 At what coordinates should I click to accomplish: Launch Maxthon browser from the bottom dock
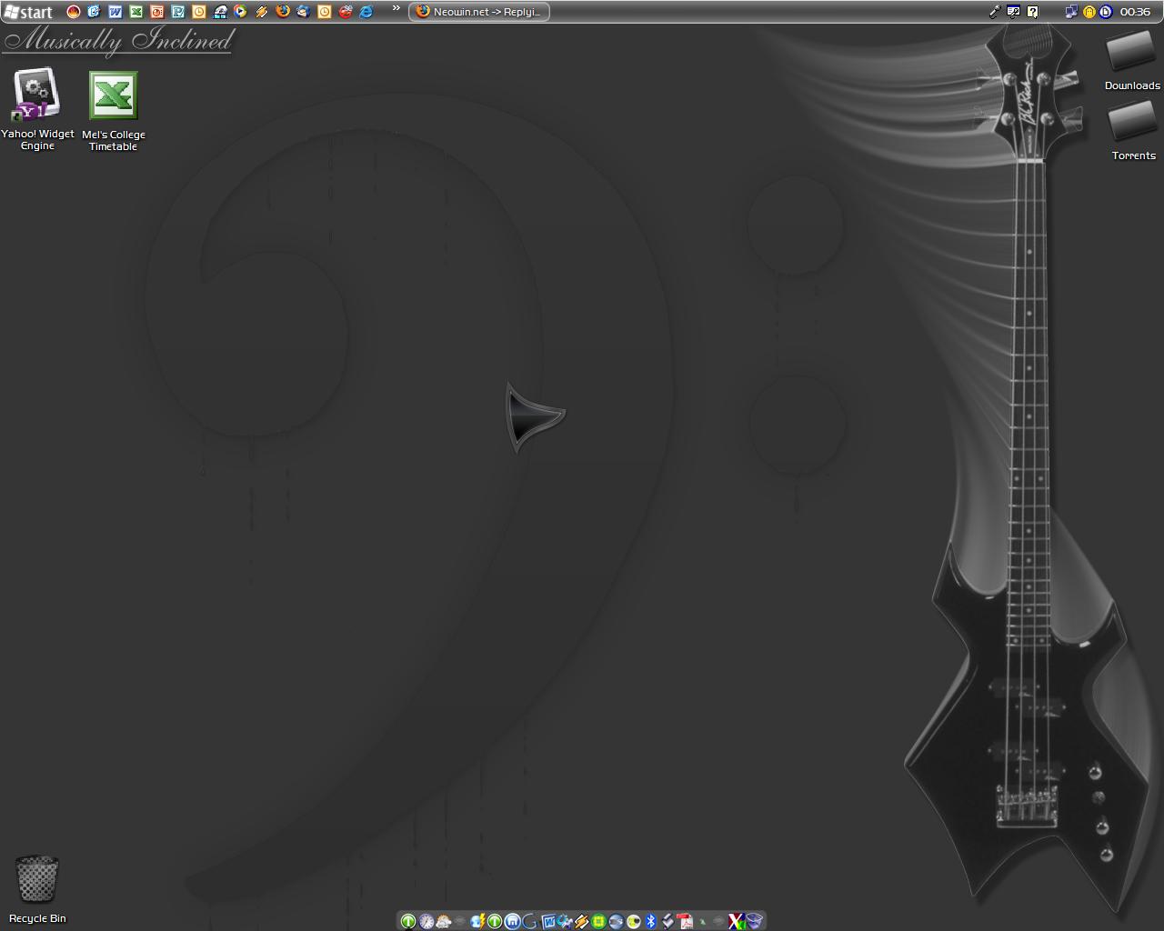point(512,922)
